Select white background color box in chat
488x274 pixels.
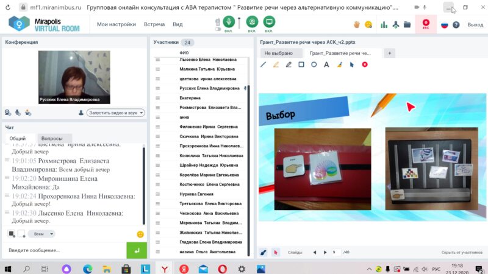point(21,234)
